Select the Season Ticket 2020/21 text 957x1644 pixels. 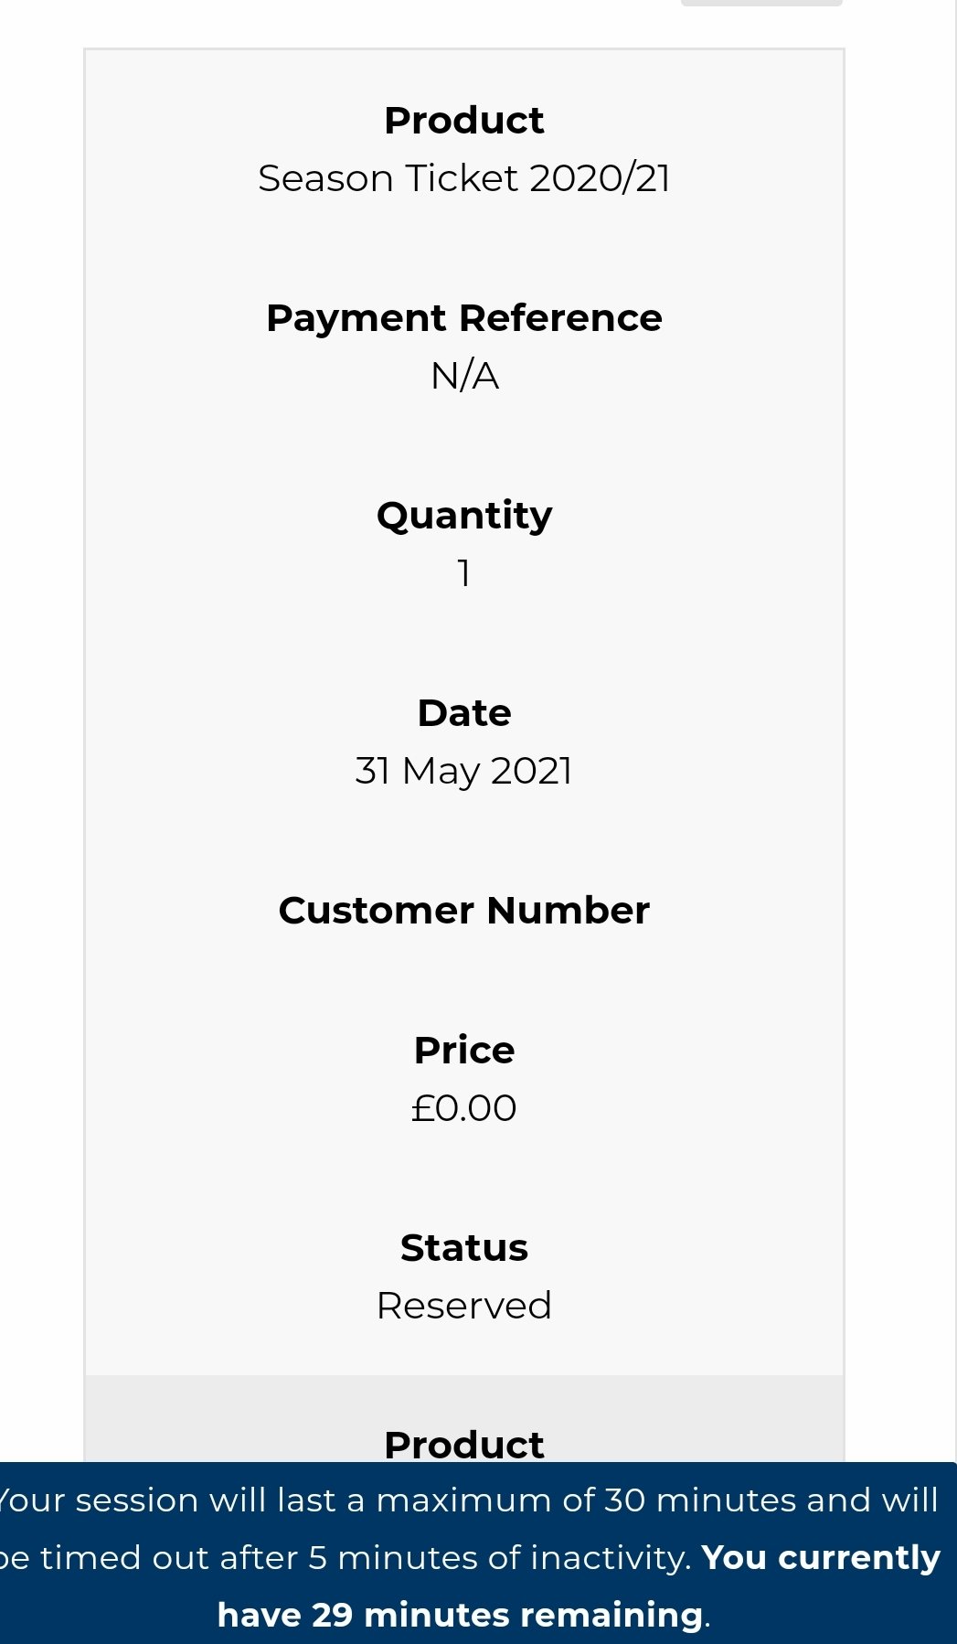coord(463,178)
